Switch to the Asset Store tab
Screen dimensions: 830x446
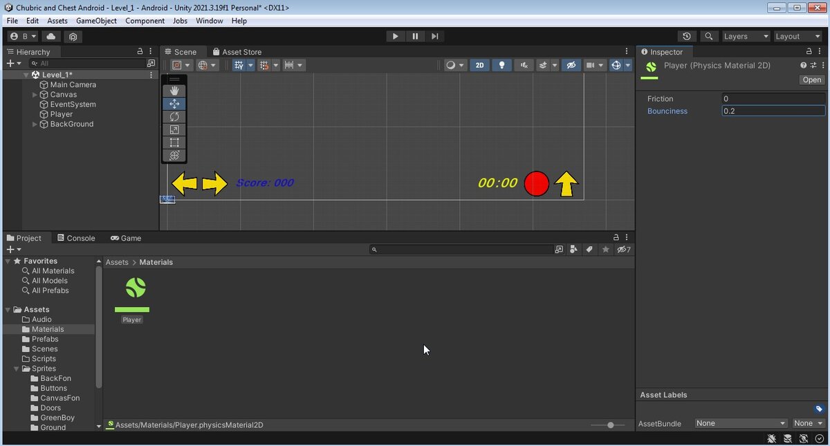237,52
